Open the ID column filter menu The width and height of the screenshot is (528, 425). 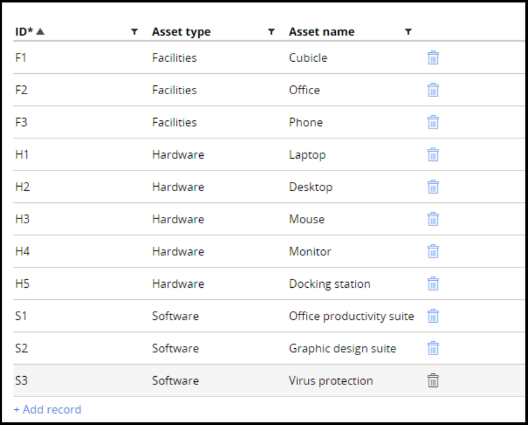click(134, 32)
